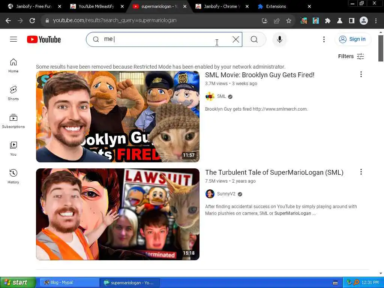Screen dimensions: 384x288
Task: Open the Filters options
Action: click(351, 56)
